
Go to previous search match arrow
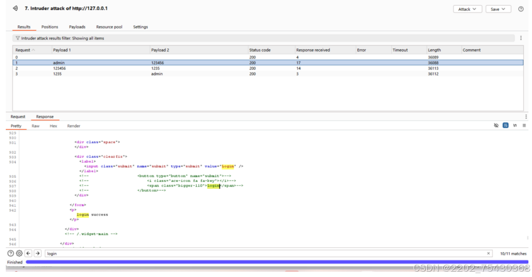pyautogui.click(x=29, y=253)
